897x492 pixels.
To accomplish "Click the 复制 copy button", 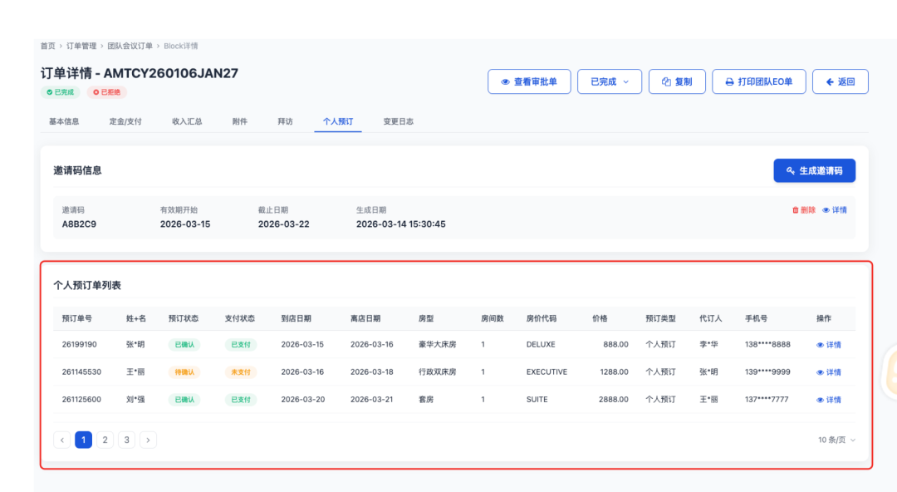I will pyautogui.click(x=677, y=81).
